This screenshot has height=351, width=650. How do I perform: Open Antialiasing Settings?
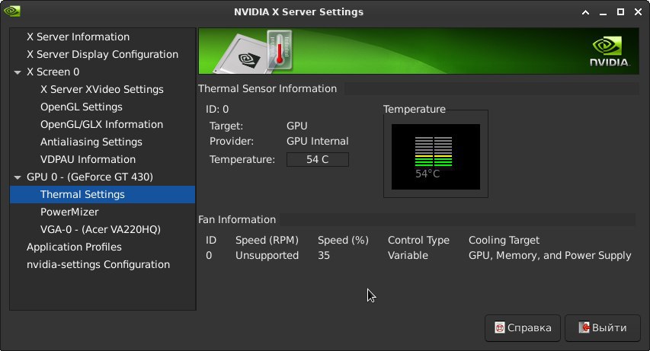tap(91, 142)
